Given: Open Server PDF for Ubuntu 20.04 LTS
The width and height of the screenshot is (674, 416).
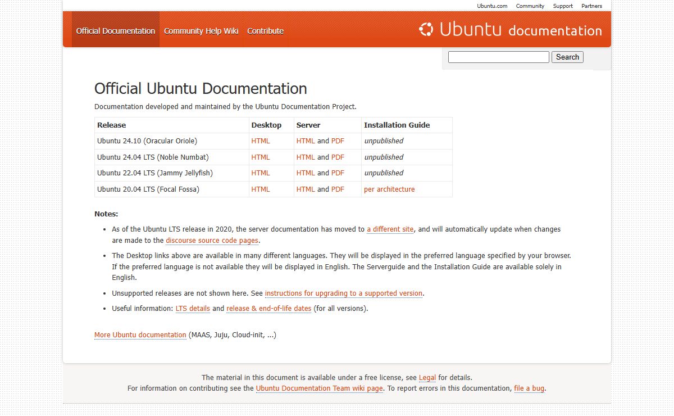Looking at the screenshot, I should pyautogui.click(x=338, y=189).
